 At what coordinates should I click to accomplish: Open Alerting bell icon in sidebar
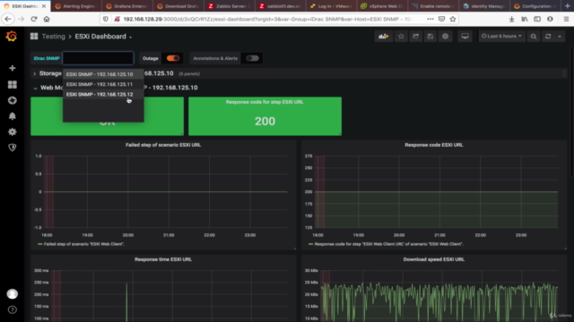[x=12, y=116]
